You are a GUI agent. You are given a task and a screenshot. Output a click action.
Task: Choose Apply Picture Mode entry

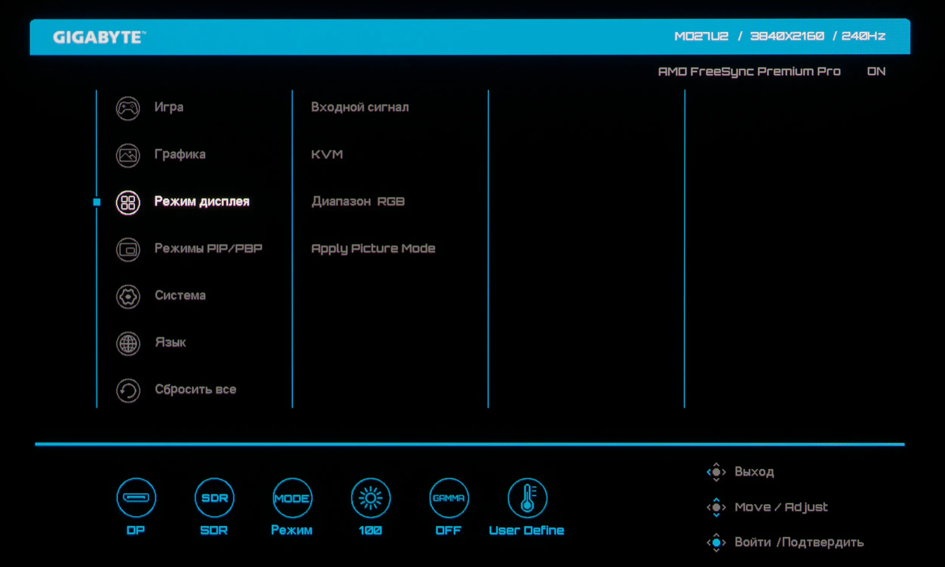pyautogui.click(x=373, y=249)
